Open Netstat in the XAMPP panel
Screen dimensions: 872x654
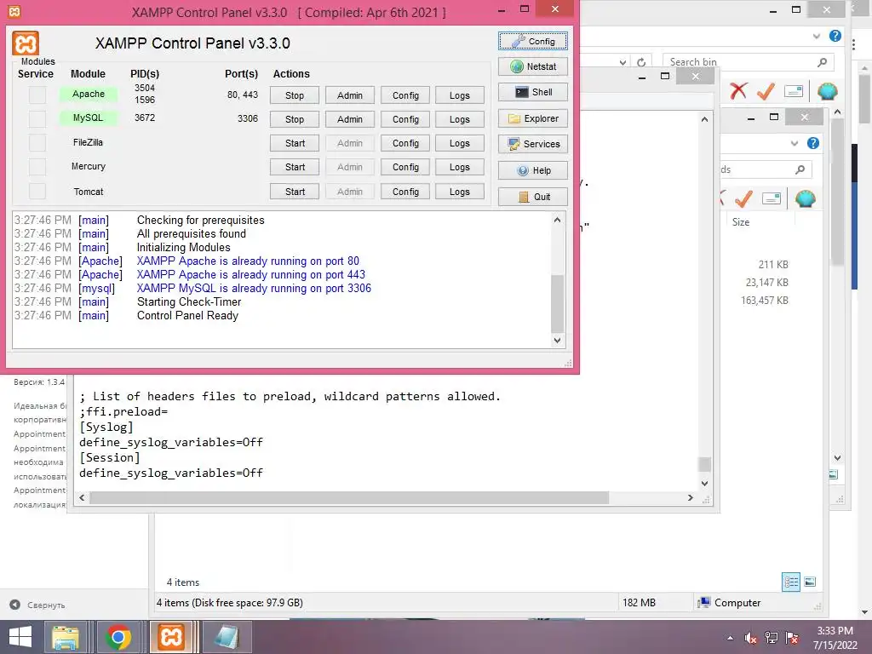(533, 66)
